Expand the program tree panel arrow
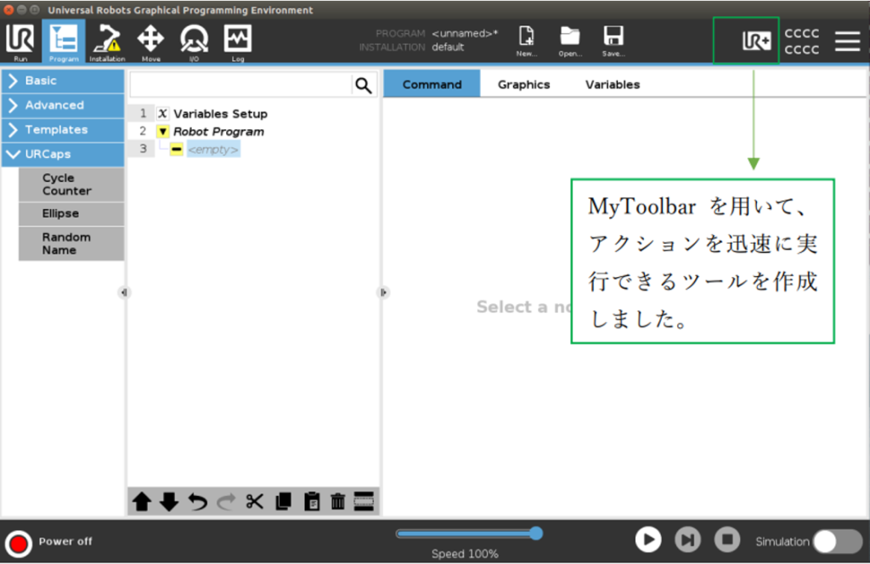Viewport: 870px width, 564px height. point(383,292)
